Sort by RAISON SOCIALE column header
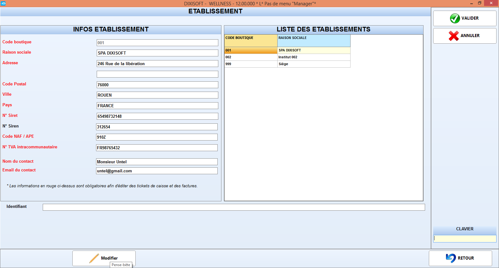Screen dimensions: 499x268 tap(314, 41)
